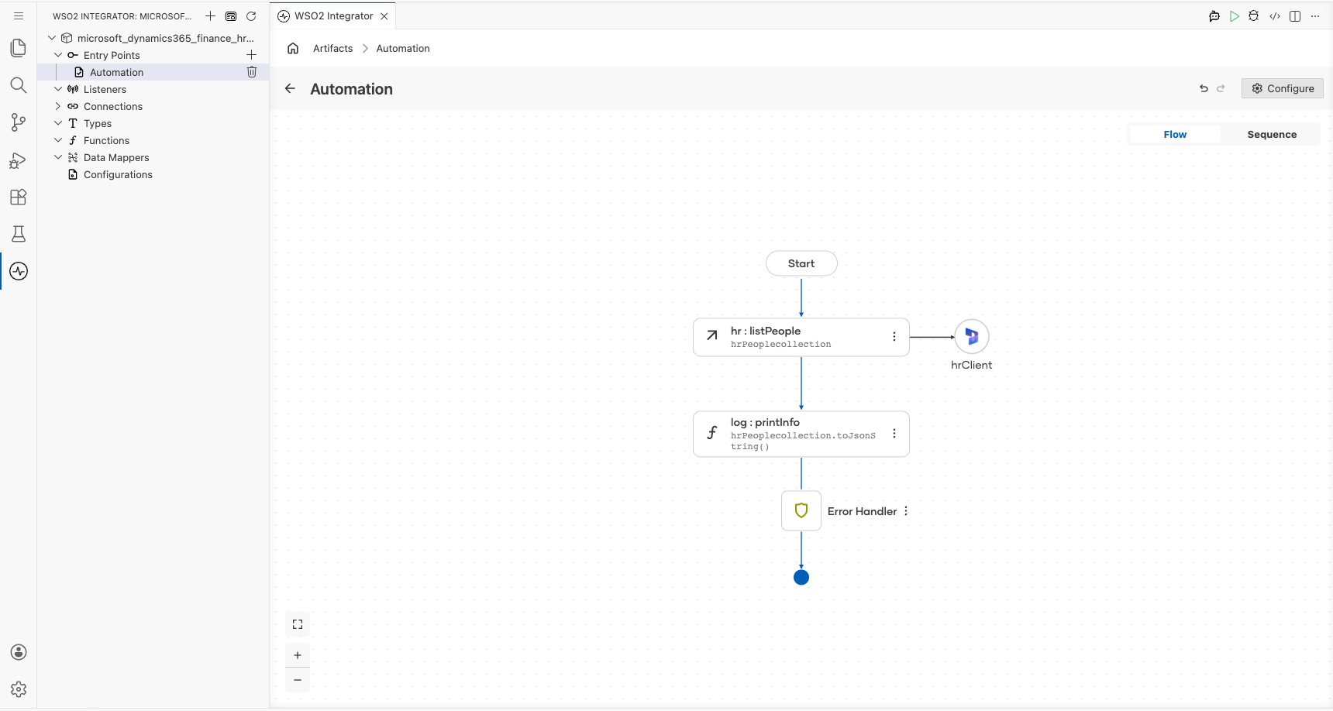Show source code view icon
The width and height of the screenshot is (1333, 711).
pos(1275,15)
